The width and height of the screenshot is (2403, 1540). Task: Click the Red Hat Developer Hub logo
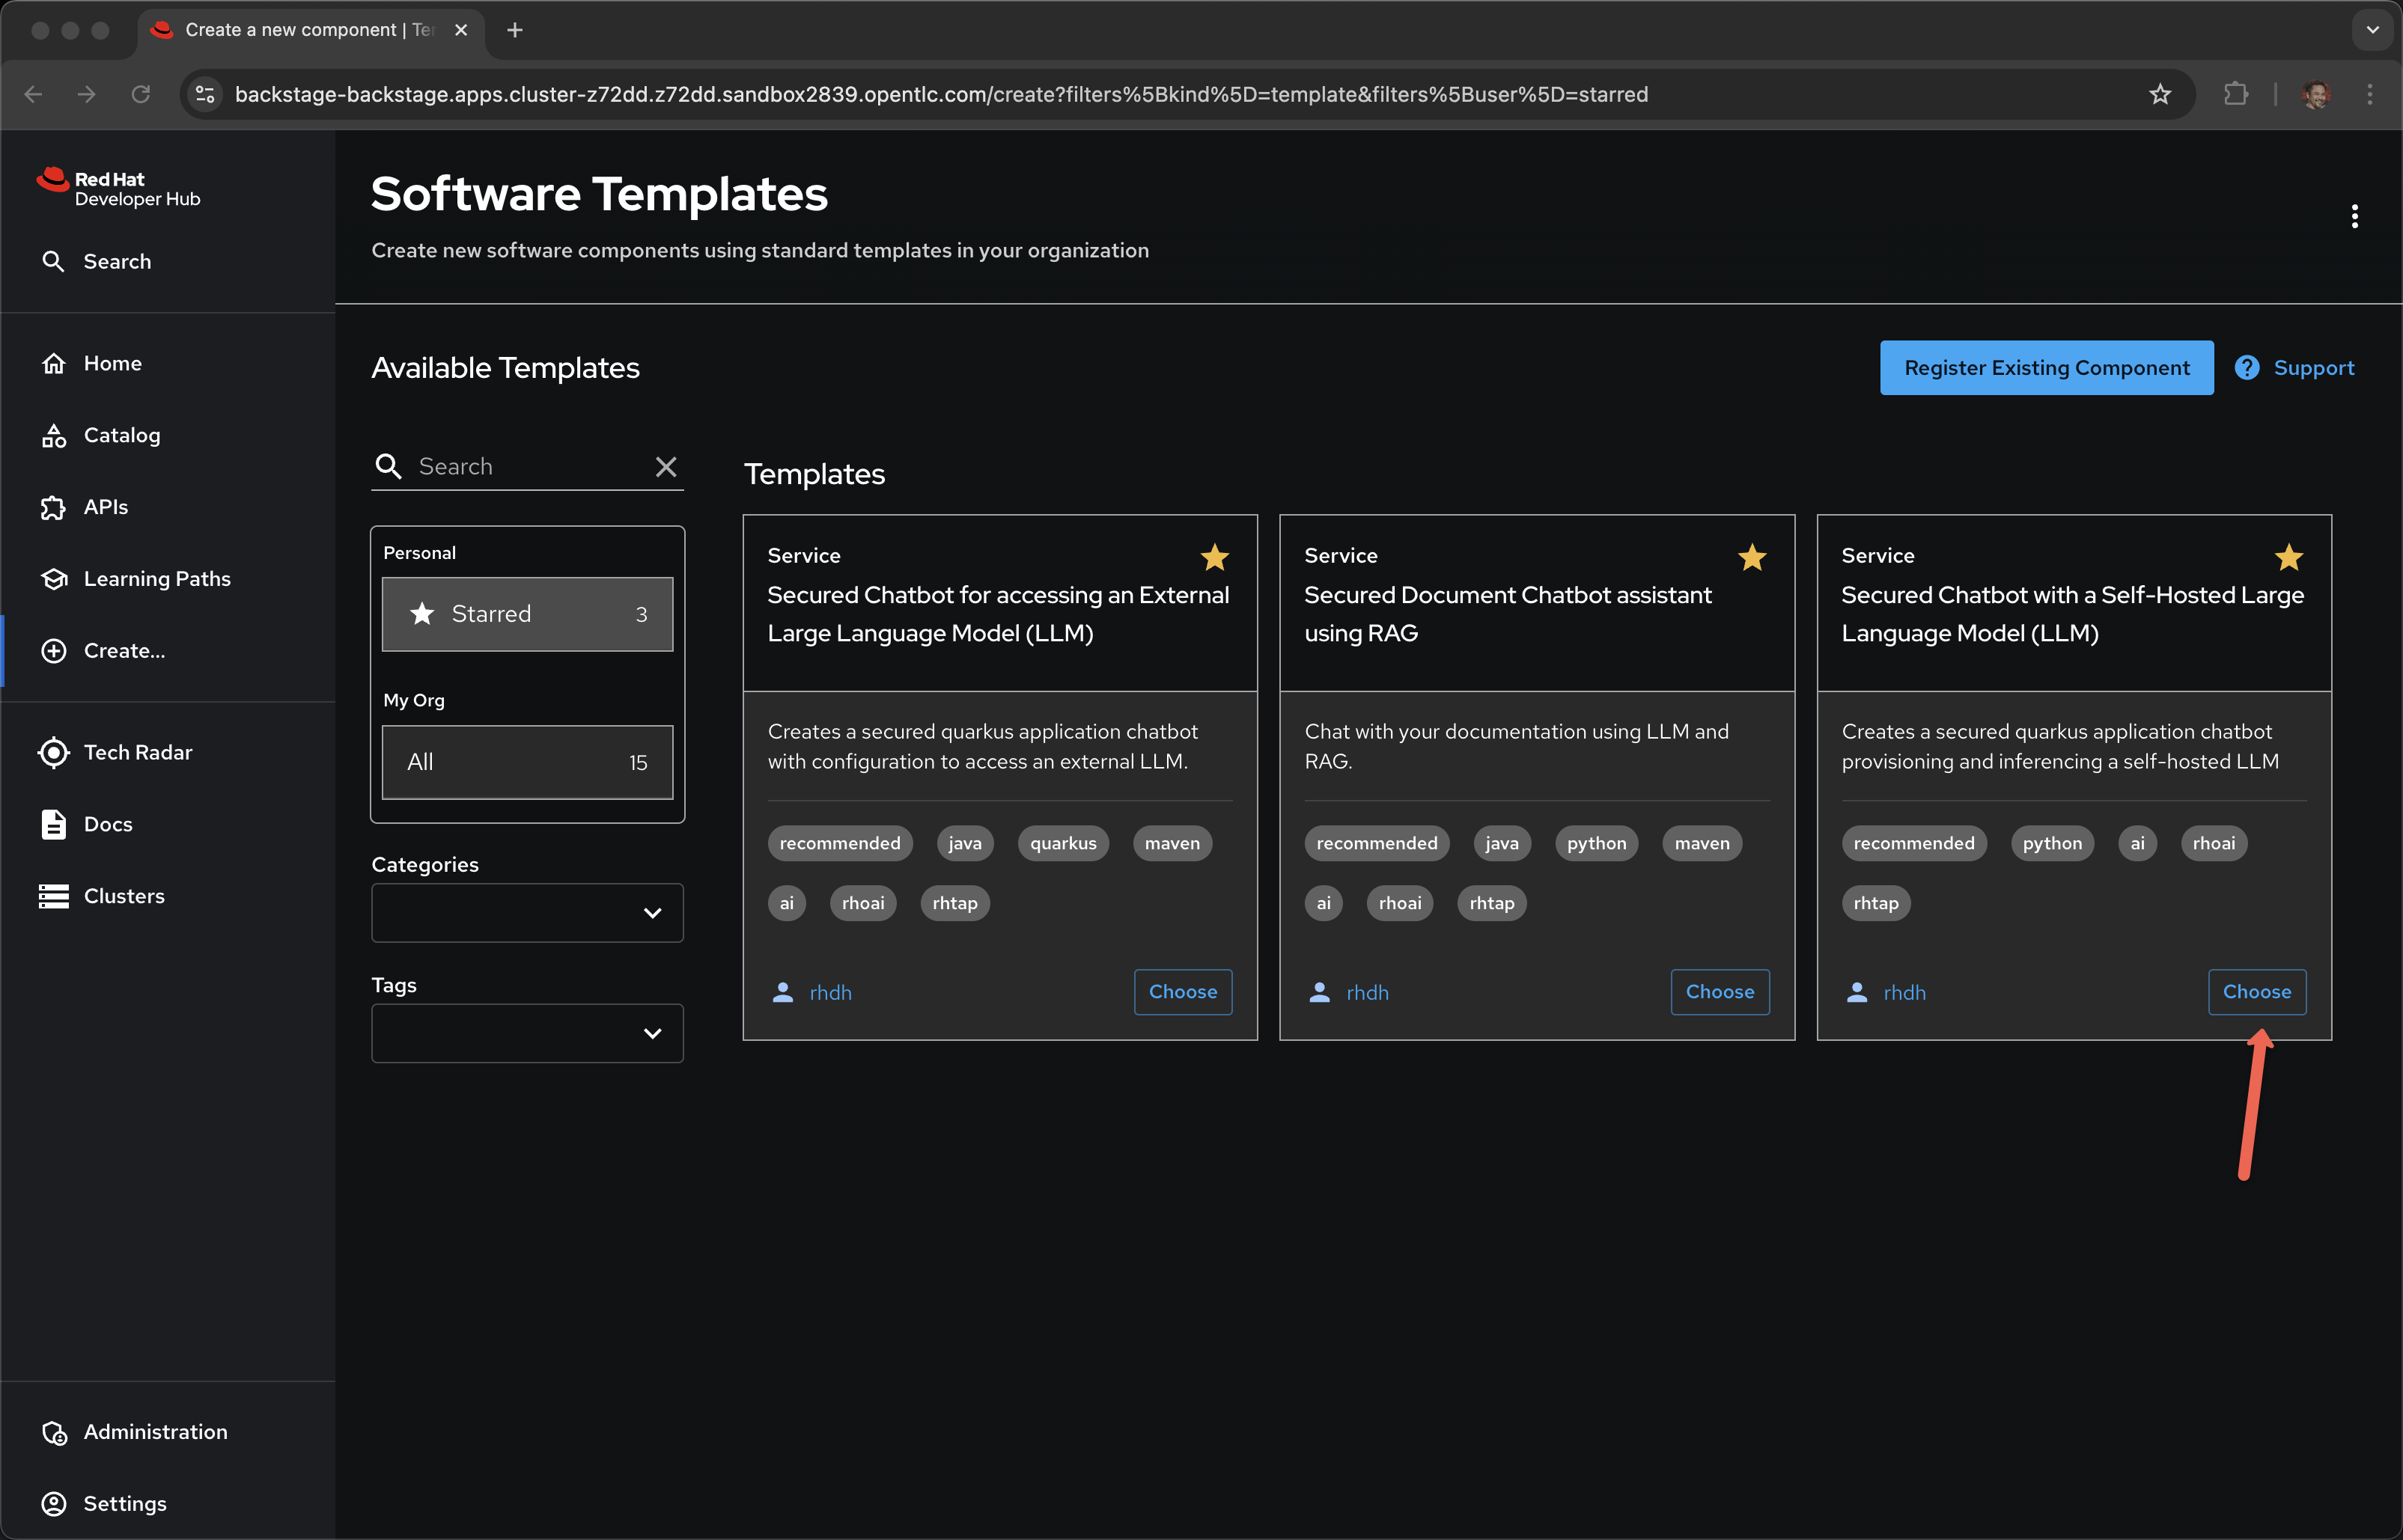[118, 188]
